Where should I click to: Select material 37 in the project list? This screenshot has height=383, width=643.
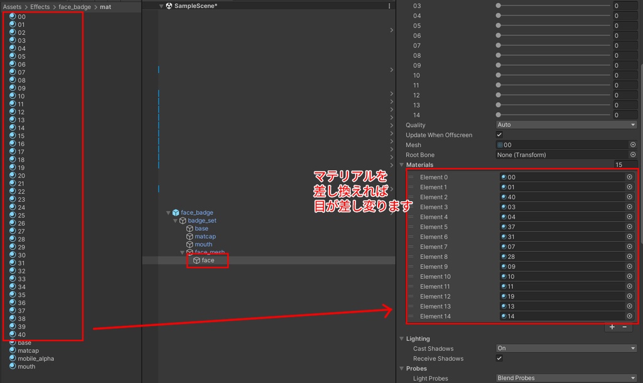click(x=18, y=311)
